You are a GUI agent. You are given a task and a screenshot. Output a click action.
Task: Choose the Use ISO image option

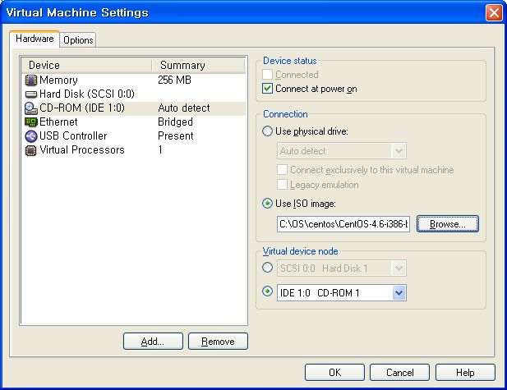[267, 204]
